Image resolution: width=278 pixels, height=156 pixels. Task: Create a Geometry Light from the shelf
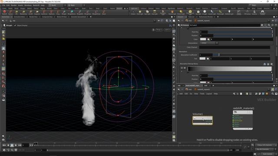click(163, 13)
